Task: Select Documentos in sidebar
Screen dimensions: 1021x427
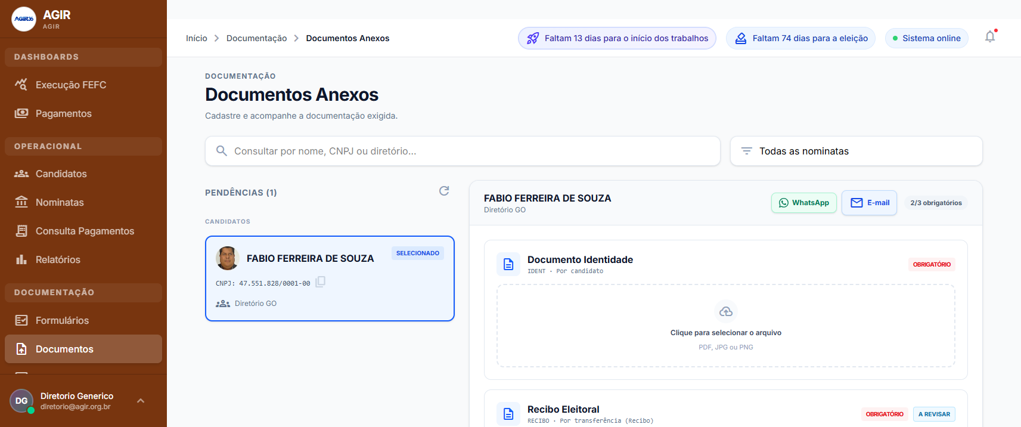Action: (83, 349)
